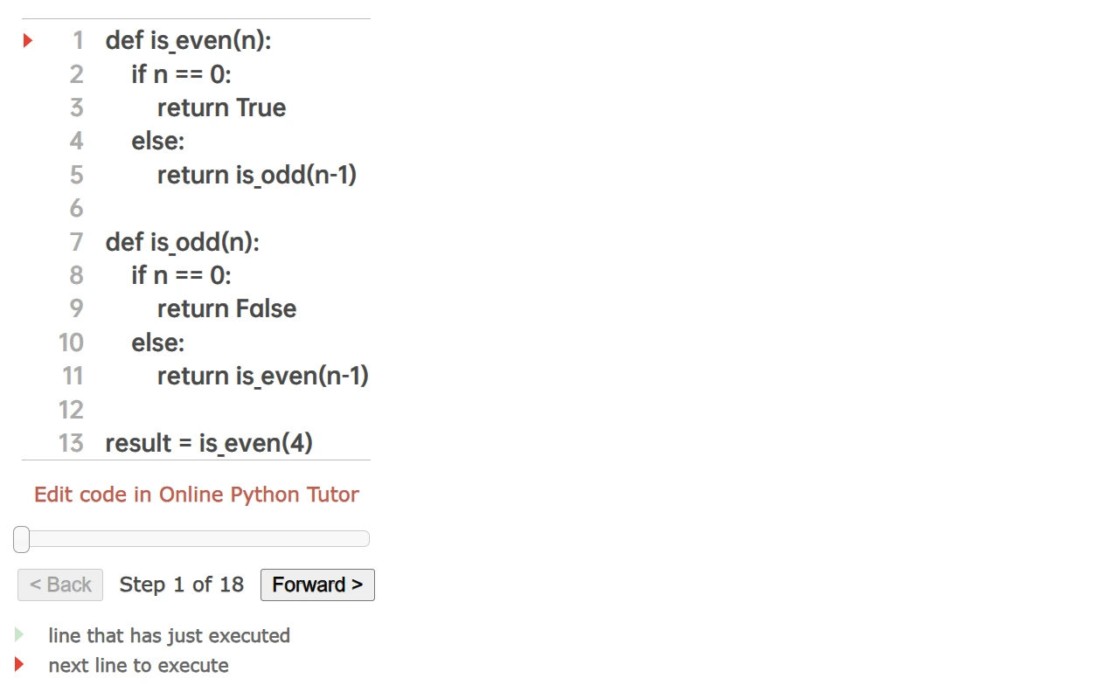This screenshot has height=685, width=1105.
Task: Click the green arrow in the legend
Action: click(x=19, y=635)
